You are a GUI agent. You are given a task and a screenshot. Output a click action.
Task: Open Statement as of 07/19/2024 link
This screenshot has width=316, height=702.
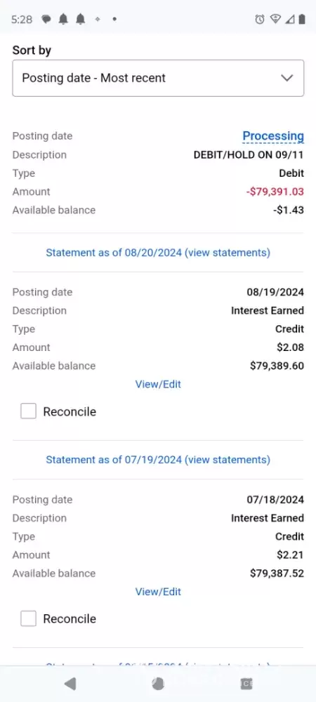(x=158, y=460)
